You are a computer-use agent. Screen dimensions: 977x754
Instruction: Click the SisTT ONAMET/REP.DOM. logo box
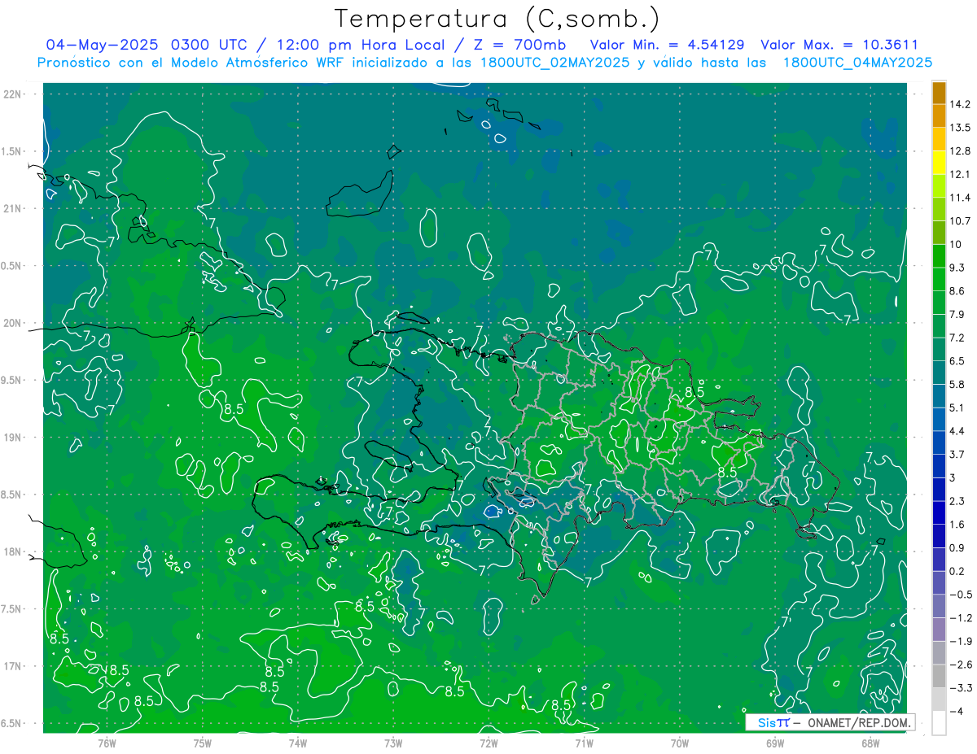click(x=830, y=722)
